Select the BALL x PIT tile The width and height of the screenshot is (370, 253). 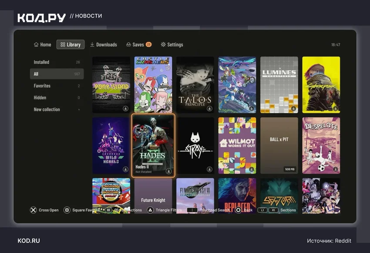tap(279, 146)
